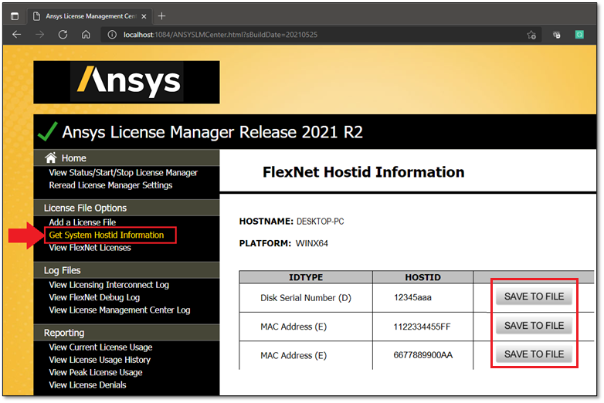Select Add a License File
This screenshot has width=604, height=403.
click(82, 222)
